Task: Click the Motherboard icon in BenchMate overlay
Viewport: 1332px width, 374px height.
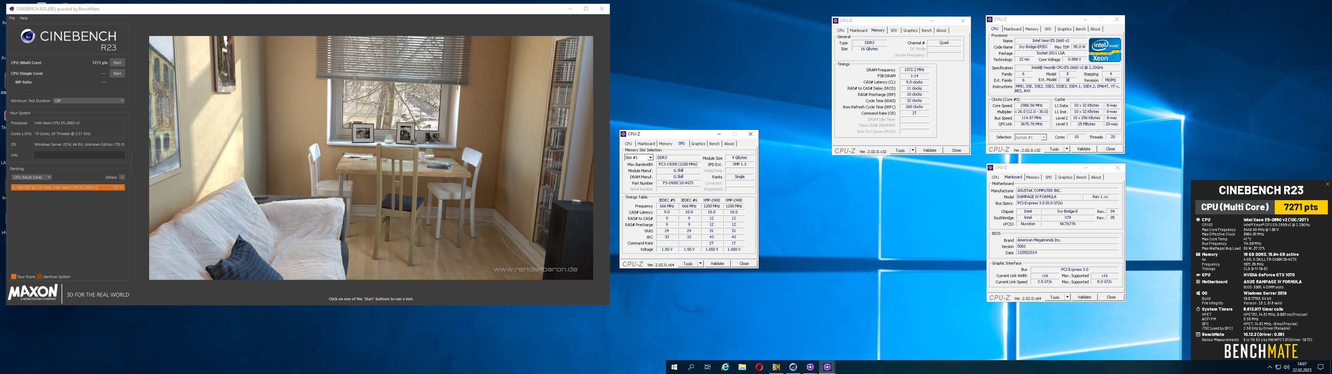Action: (1198, 282)
